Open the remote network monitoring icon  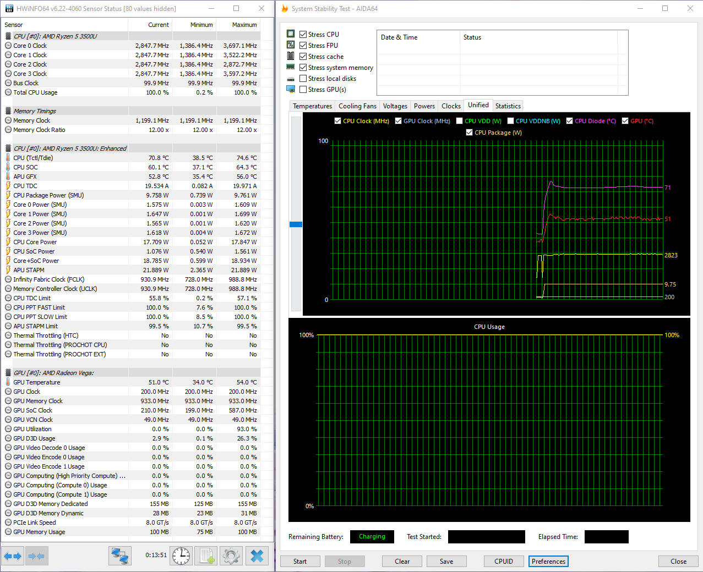[119, 556]
